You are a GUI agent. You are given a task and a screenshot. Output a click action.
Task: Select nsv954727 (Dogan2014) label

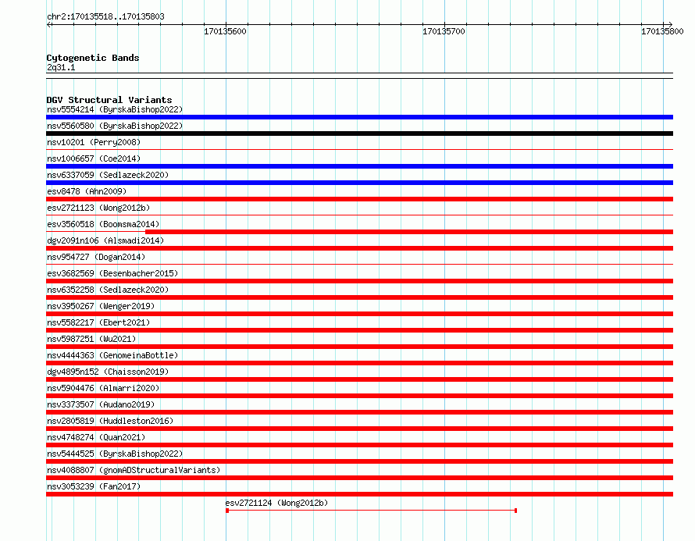point(96,257)
